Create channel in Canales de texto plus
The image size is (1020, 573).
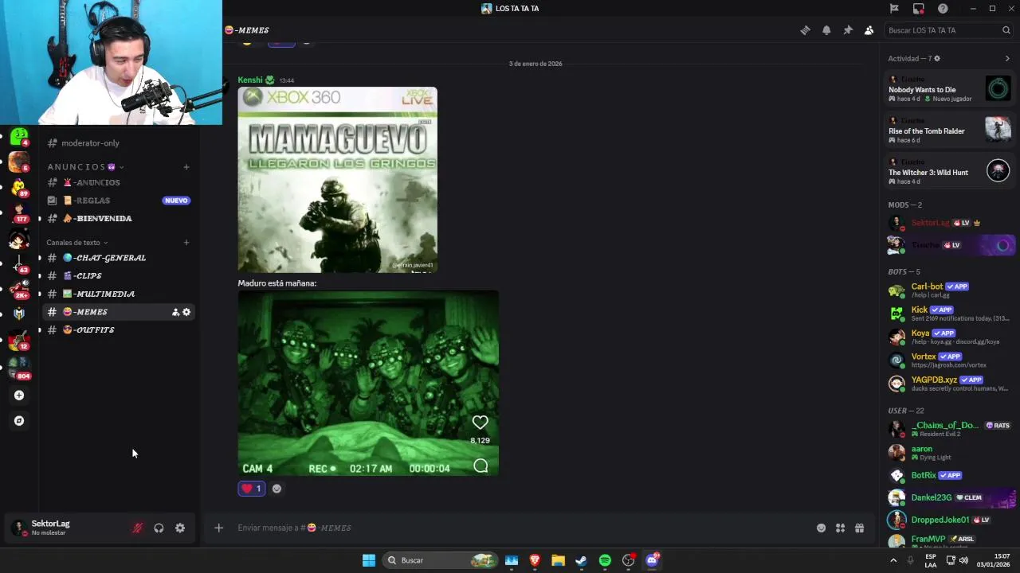186,243
